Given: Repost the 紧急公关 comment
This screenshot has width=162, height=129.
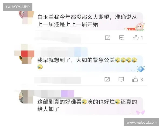Looking at the screenshot, I should click(107, 79).
